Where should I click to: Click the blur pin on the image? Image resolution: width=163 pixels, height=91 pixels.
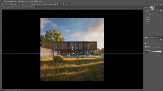tap(72, 50)
